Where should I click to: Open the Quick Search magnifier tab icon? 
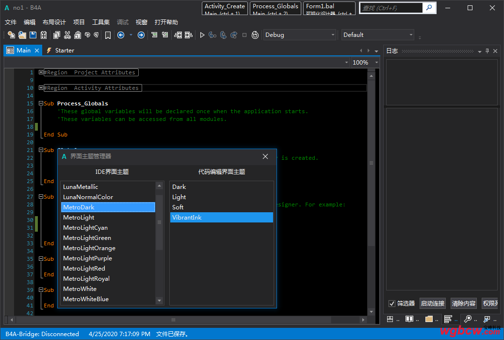tap(468, 319)
